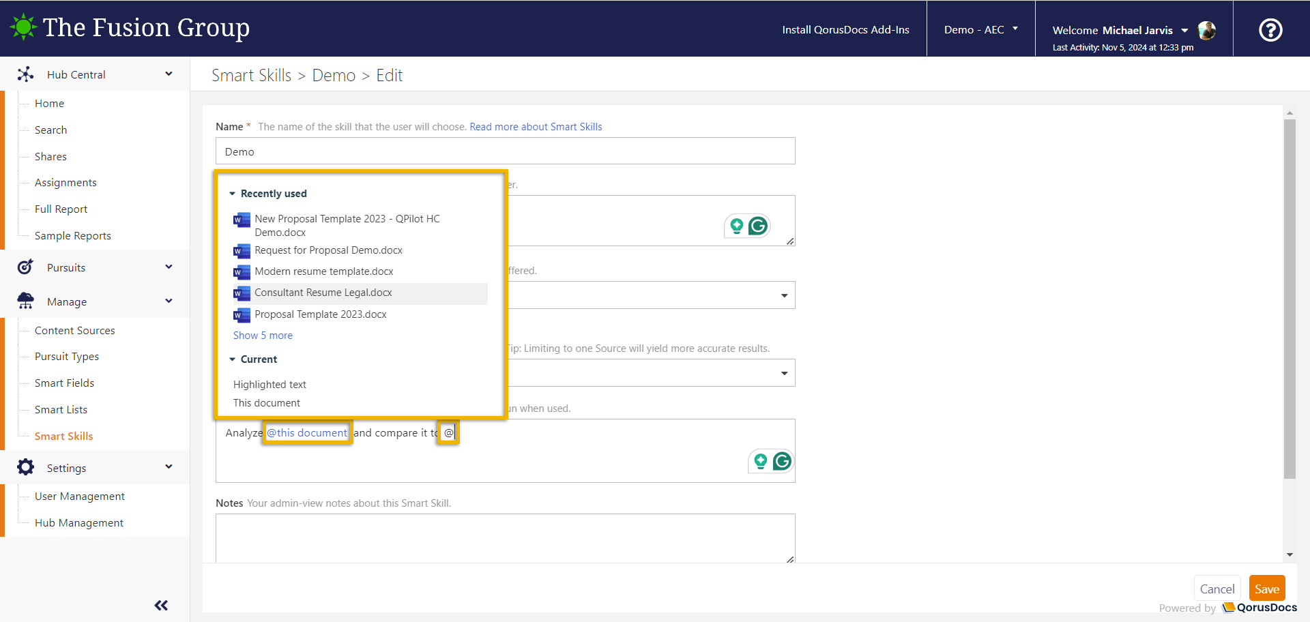Click the Save button
Screen dimensions: 1310x622
click(x=1266, y=589)
